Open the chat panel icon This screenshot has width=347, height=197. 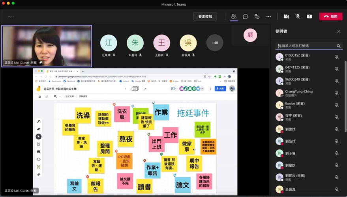pyautogui.click(x=245, y=17)
